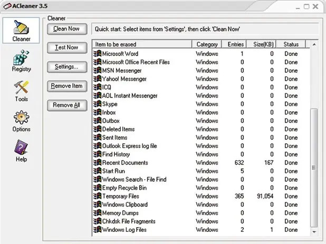326x244 pixels.
Task: Click the icon next to Temporary Files
Action: tap(97, 196)
